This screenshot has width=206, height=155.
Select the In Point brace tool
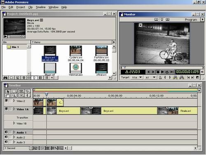click(x=28, y=95)
